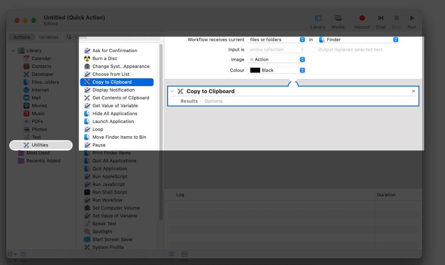This screenshot has height=265, width=445.
Task: Select Music category in sidebar
Action: point(38,113)
